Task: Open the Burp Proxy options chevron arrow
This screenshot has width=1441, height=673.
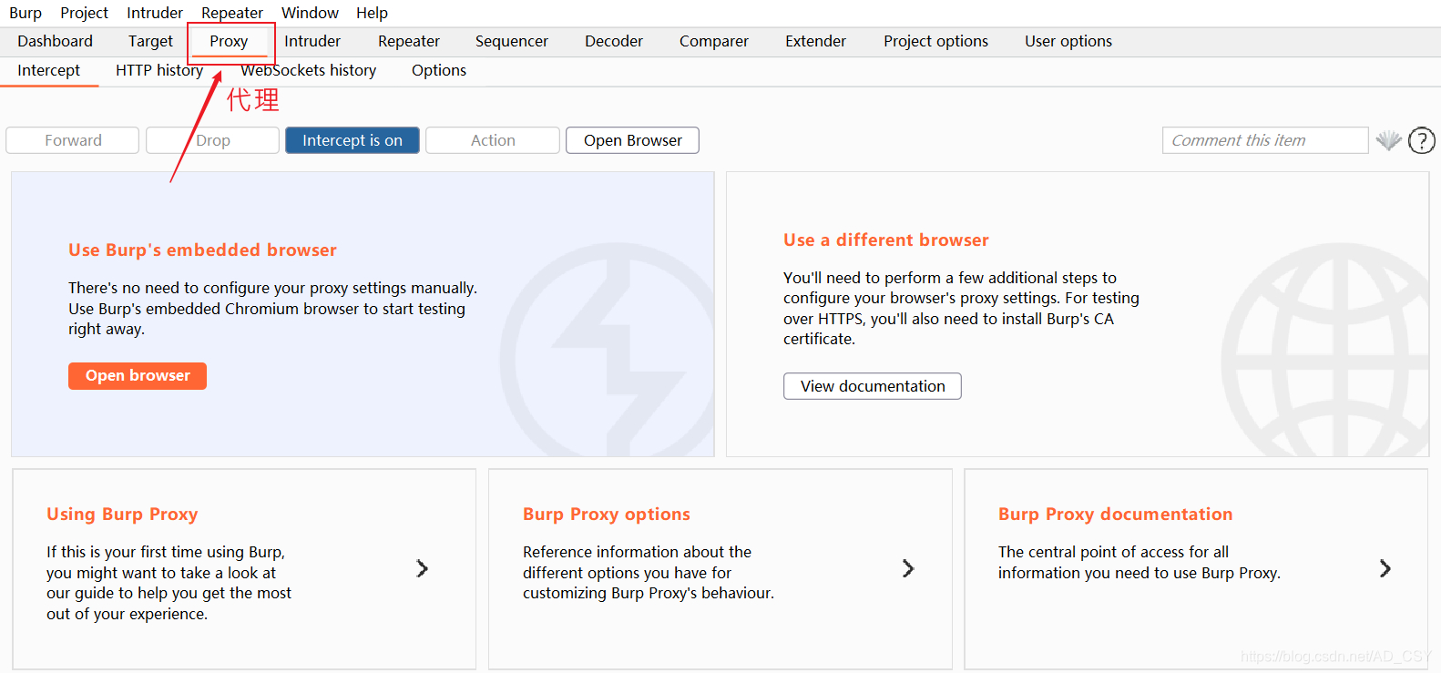Action: click(x=908, y=568)
